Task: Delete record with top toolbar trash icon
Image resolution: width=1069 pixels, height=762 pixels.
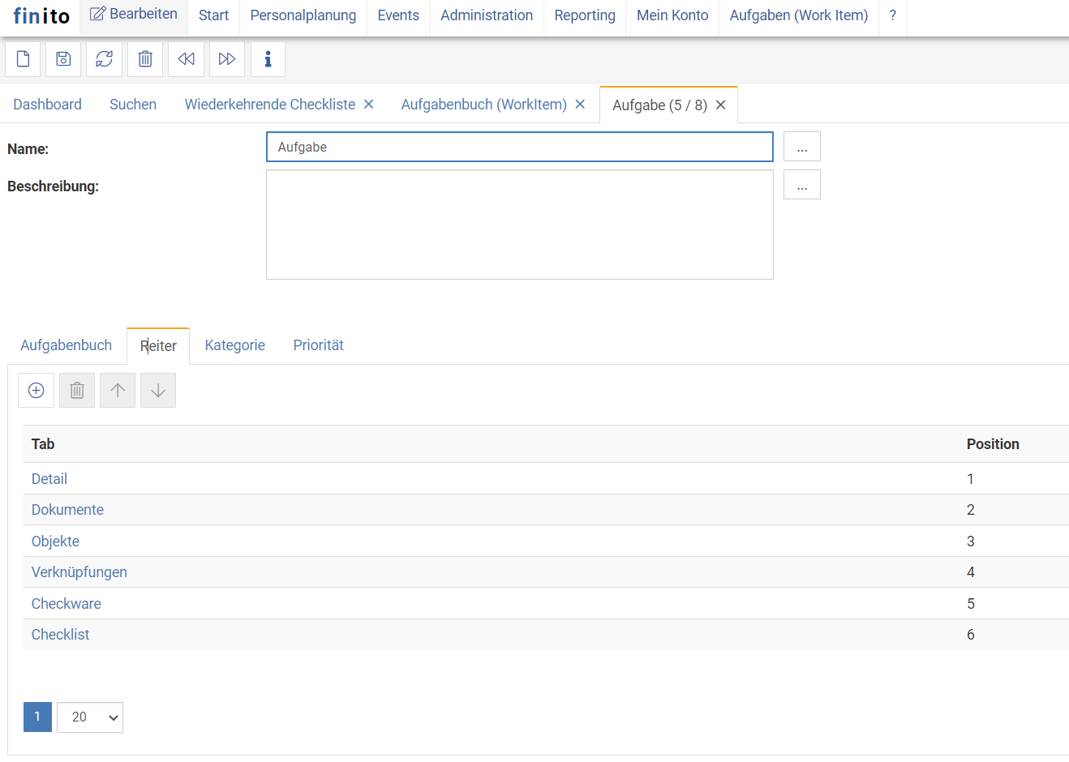Action: click(145, 59)
